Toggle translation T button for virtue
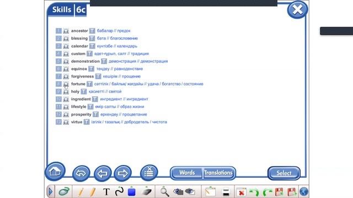 87,122
